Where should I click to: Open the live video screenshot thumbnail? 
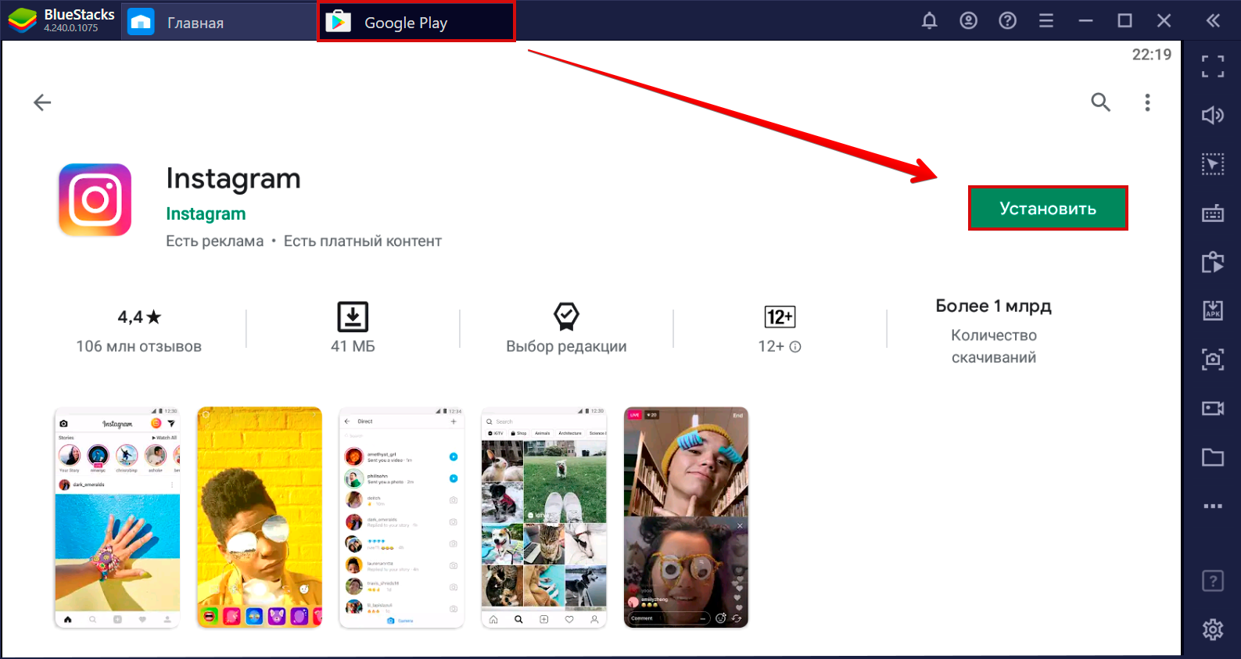click(x=687, y=518)
